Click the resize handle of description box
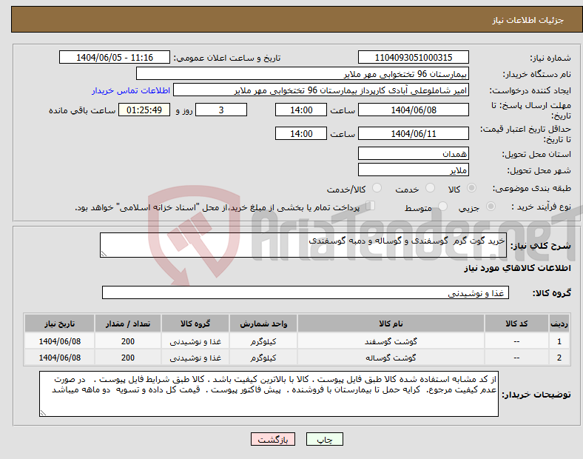Viewport: 583px width, 459px height. 104,254
